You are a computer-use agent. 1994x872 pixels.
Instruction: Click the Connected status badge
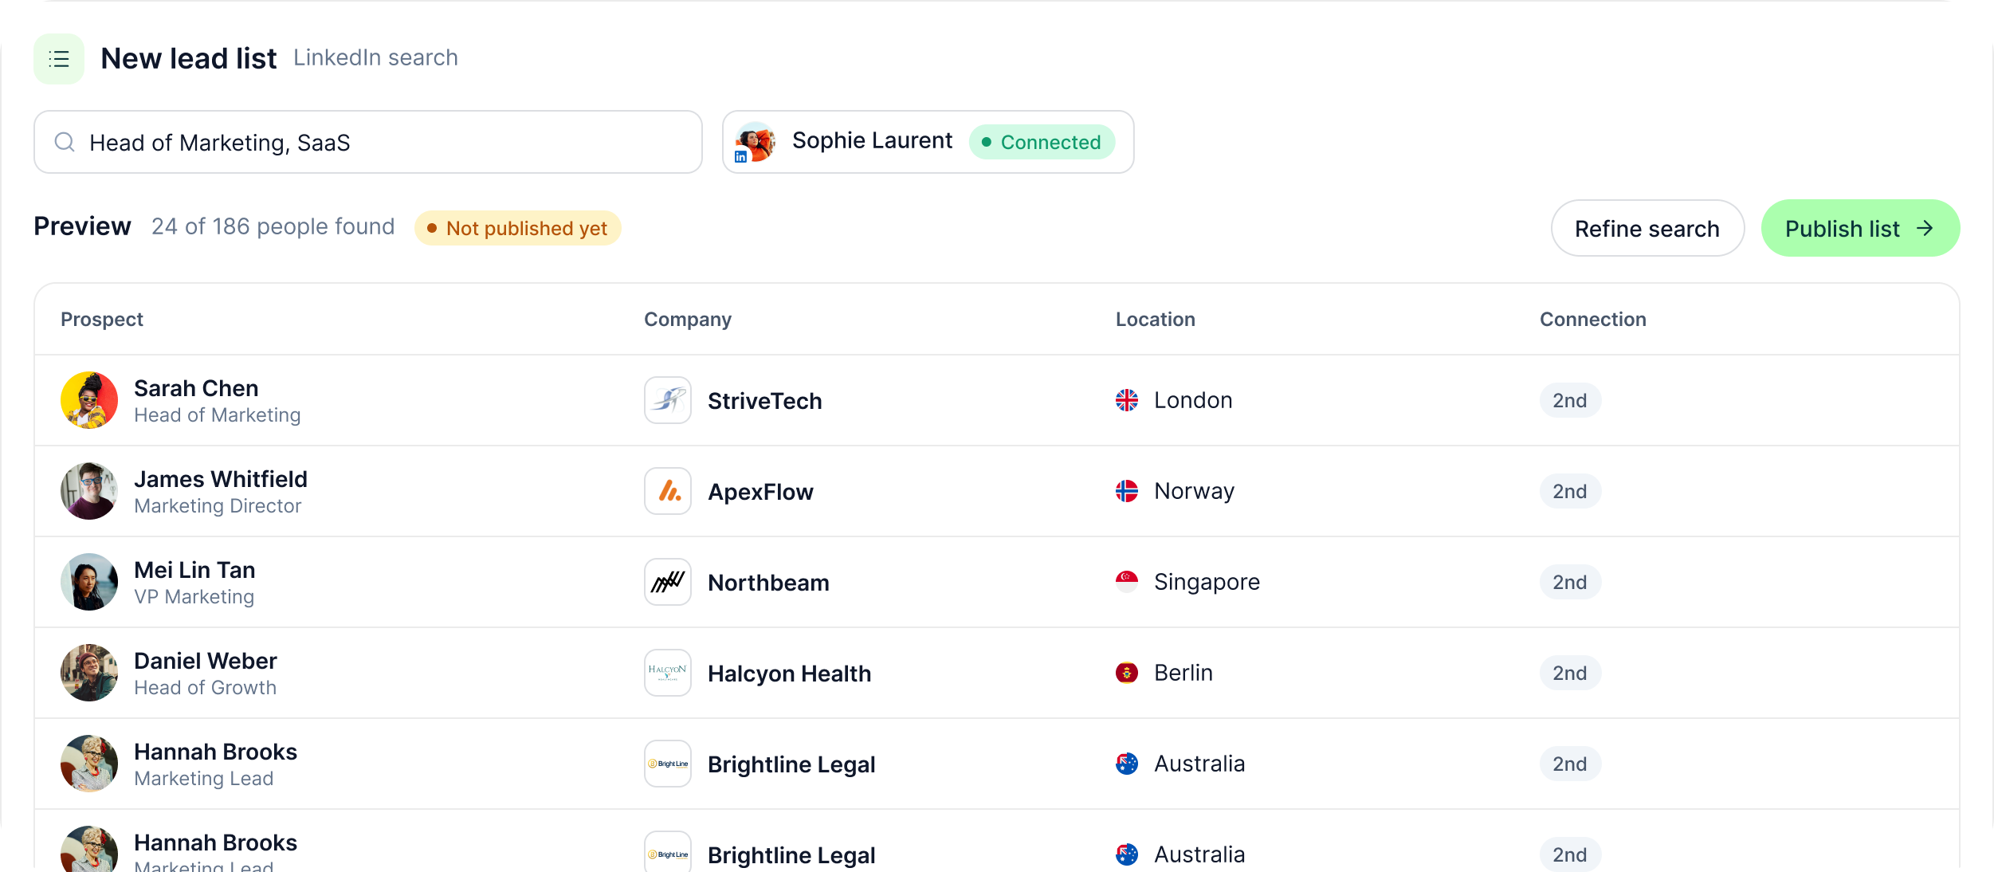click(x=1042, y=142)
